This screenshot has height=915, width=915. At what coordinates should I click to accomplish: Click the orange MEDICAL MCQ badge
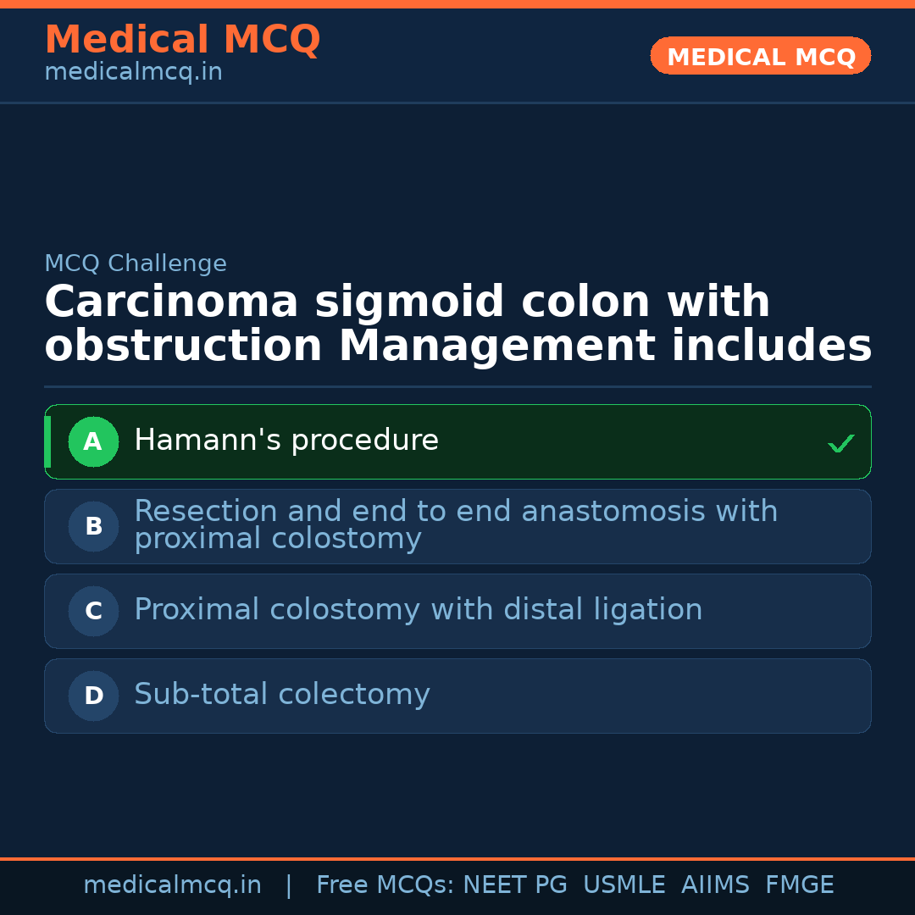tap(761, 56)
